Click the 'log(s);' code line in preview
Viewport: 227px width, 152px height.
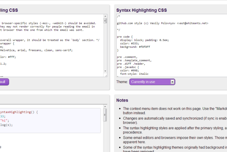coord(6,125)
